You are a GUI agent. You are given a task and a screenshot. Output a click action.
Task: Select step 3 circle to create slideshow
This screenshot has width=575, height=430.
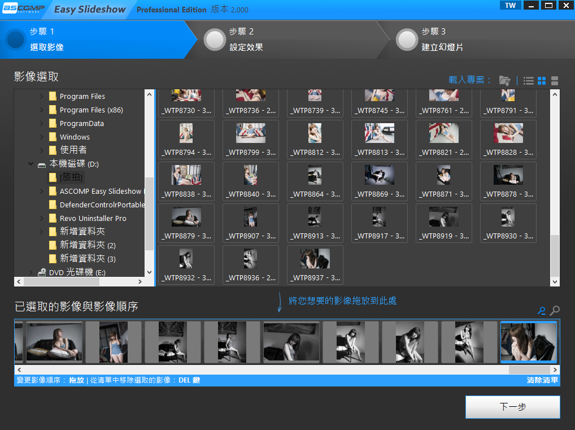pyautogui.click(x=407, y=40)
